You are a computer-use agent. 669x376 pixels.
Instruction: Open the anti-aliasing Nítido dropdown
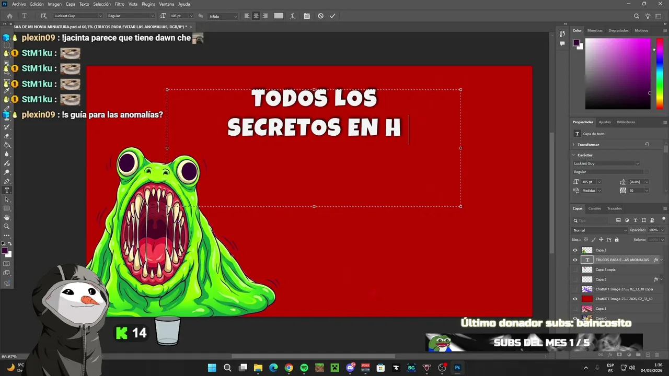tap(223, 16)
